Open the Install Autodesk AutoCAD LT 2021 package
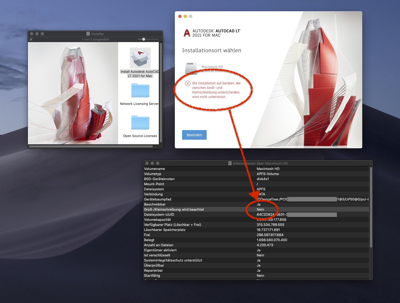The width and height of the screenshot is (400, 303). coord(140,58)
